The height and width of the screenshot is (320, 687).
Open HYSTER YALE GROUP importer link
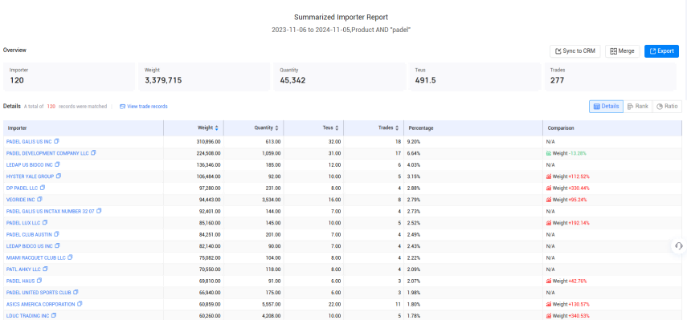click(x=30, y=176)
